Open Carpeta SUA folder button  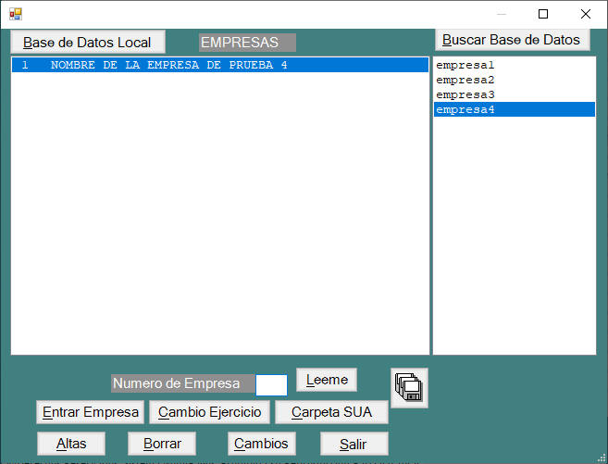tap(331, 412)
